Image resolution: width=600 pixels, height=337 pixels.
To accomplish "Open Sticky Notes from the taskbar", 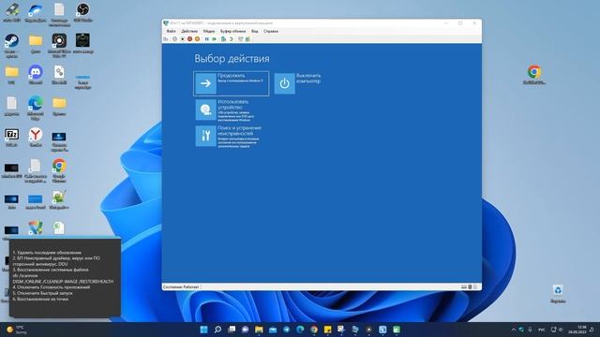I will [328, 330].
